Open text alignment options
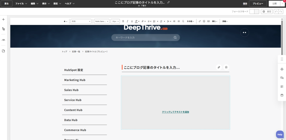The height and width of the screenshot is (140, 286). coord(149,21)
